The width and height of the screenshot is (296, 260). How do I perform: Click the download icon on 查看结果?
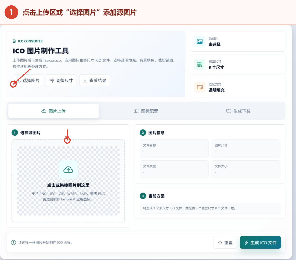pos(85,81)
